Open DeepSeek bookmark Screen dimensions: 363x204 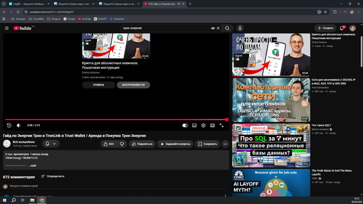pos(117,19)
